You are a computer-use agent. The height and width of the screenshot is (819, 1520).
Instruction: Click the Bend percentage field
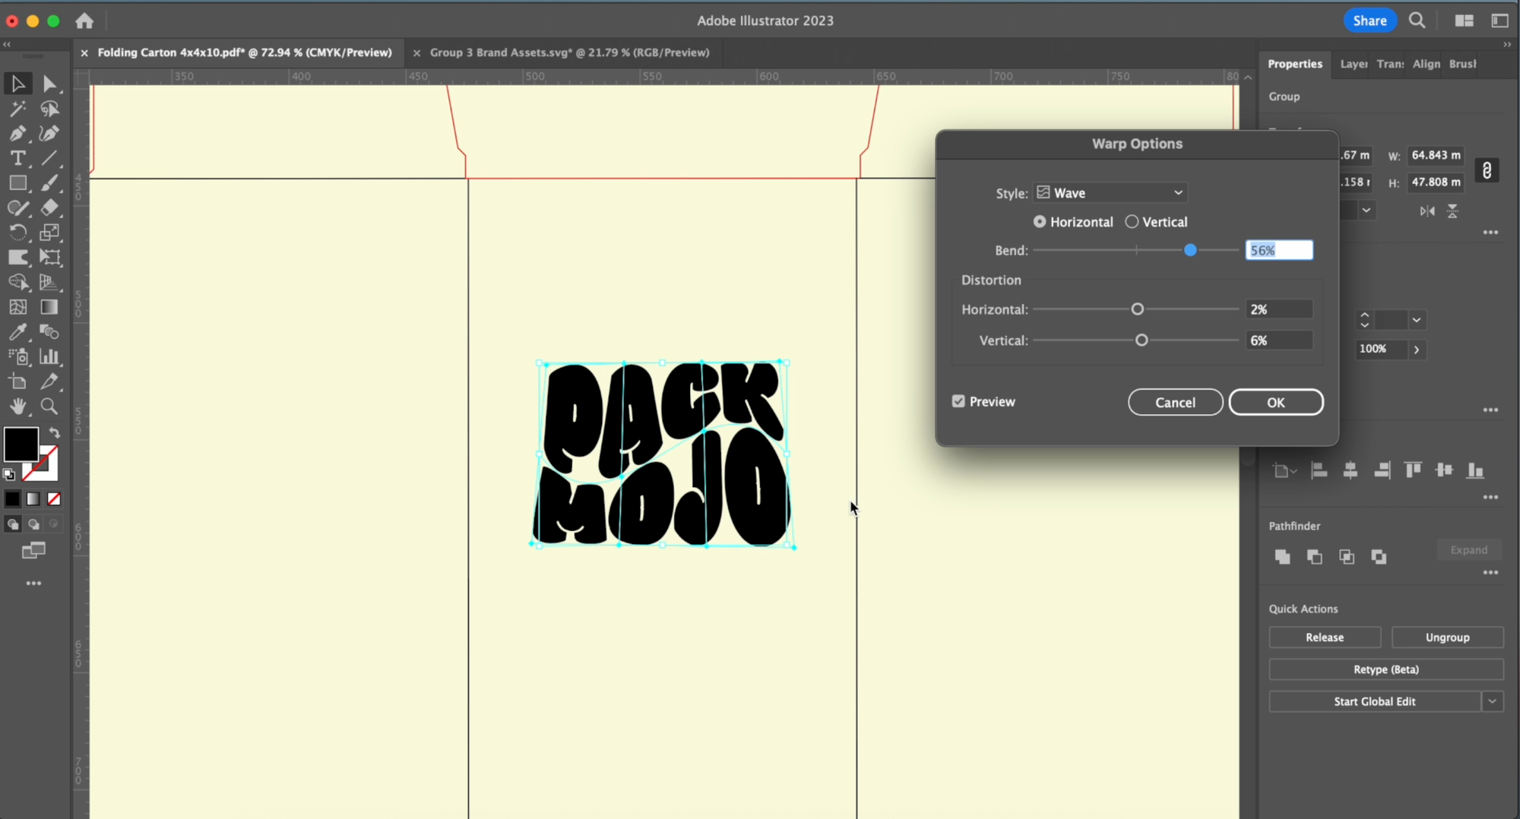tap(1279, 250)
